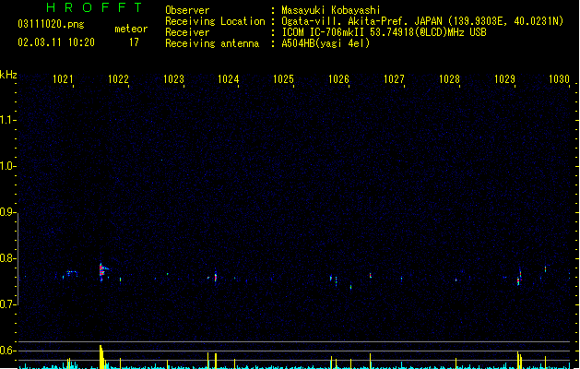Click time axis label 1024
Viewport: 580px width, 369px height.
(229, 78)
